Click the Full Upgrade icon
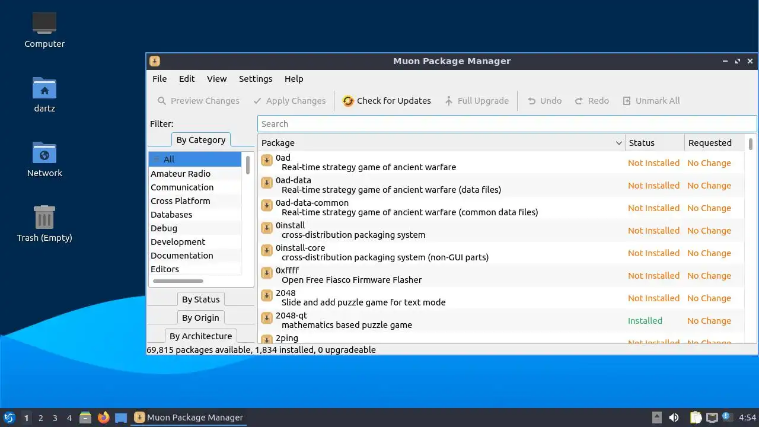Viewport: 759px width, 427px height. coord(449,101)
